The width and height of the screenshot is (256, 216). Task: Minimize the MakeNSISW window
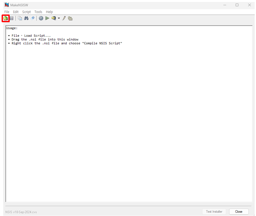[x=225, y=5]
